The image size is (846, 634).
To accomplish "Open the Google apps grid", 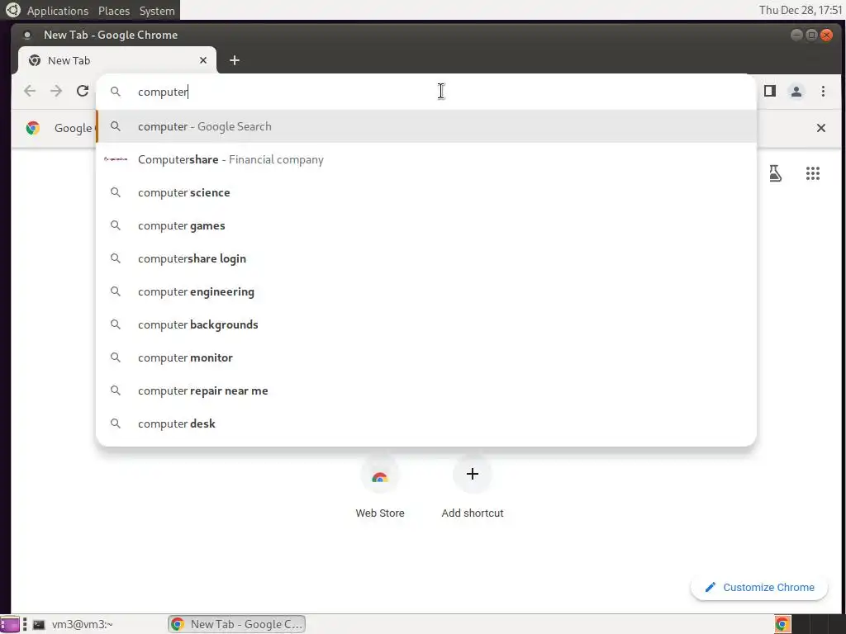I will (x=813, y=173).
